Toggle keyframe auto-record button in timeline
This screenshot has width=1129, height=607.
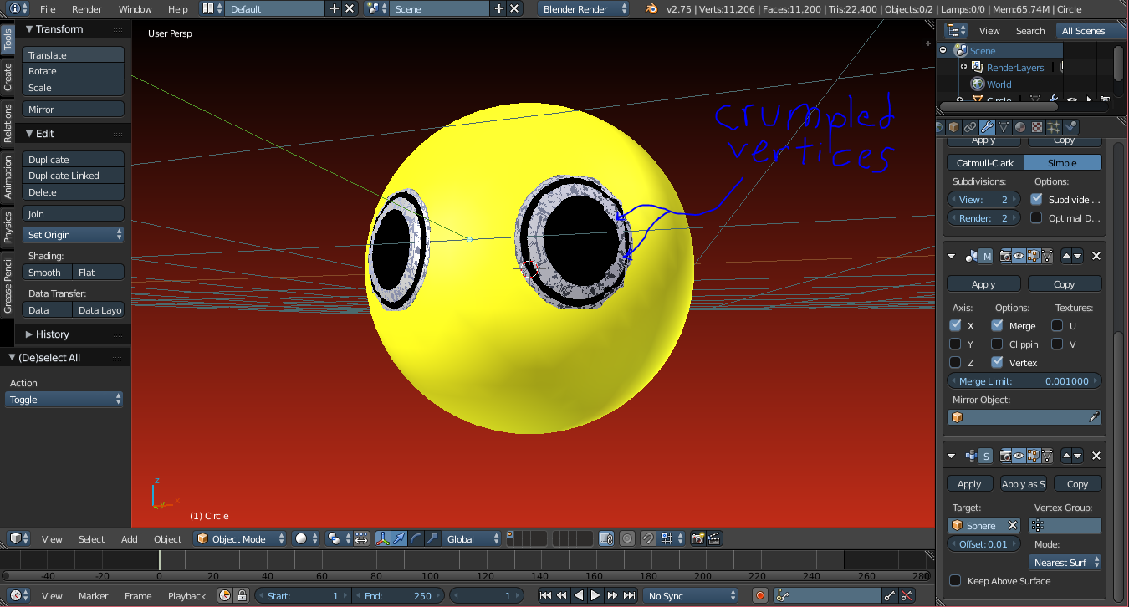pyautogui.click(x=759, y=595)
